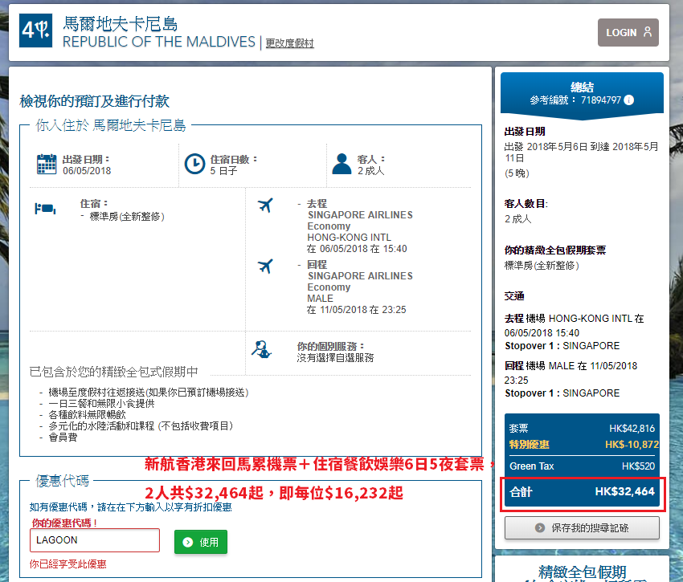The width and height of the screenshot is (683, 582).
Task: Click the arrow icon in 保存我的搜尋記錄
Action: coord(540,528)
